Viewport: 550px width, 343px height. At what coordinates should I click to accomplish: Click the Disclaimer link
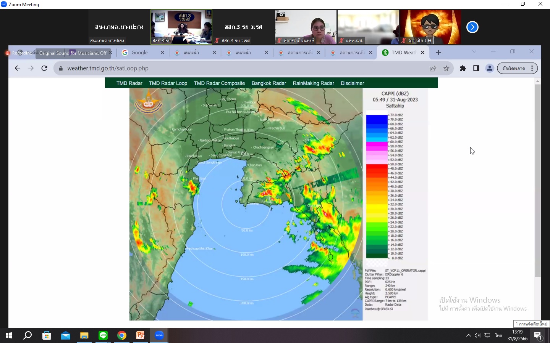[352, 83]
